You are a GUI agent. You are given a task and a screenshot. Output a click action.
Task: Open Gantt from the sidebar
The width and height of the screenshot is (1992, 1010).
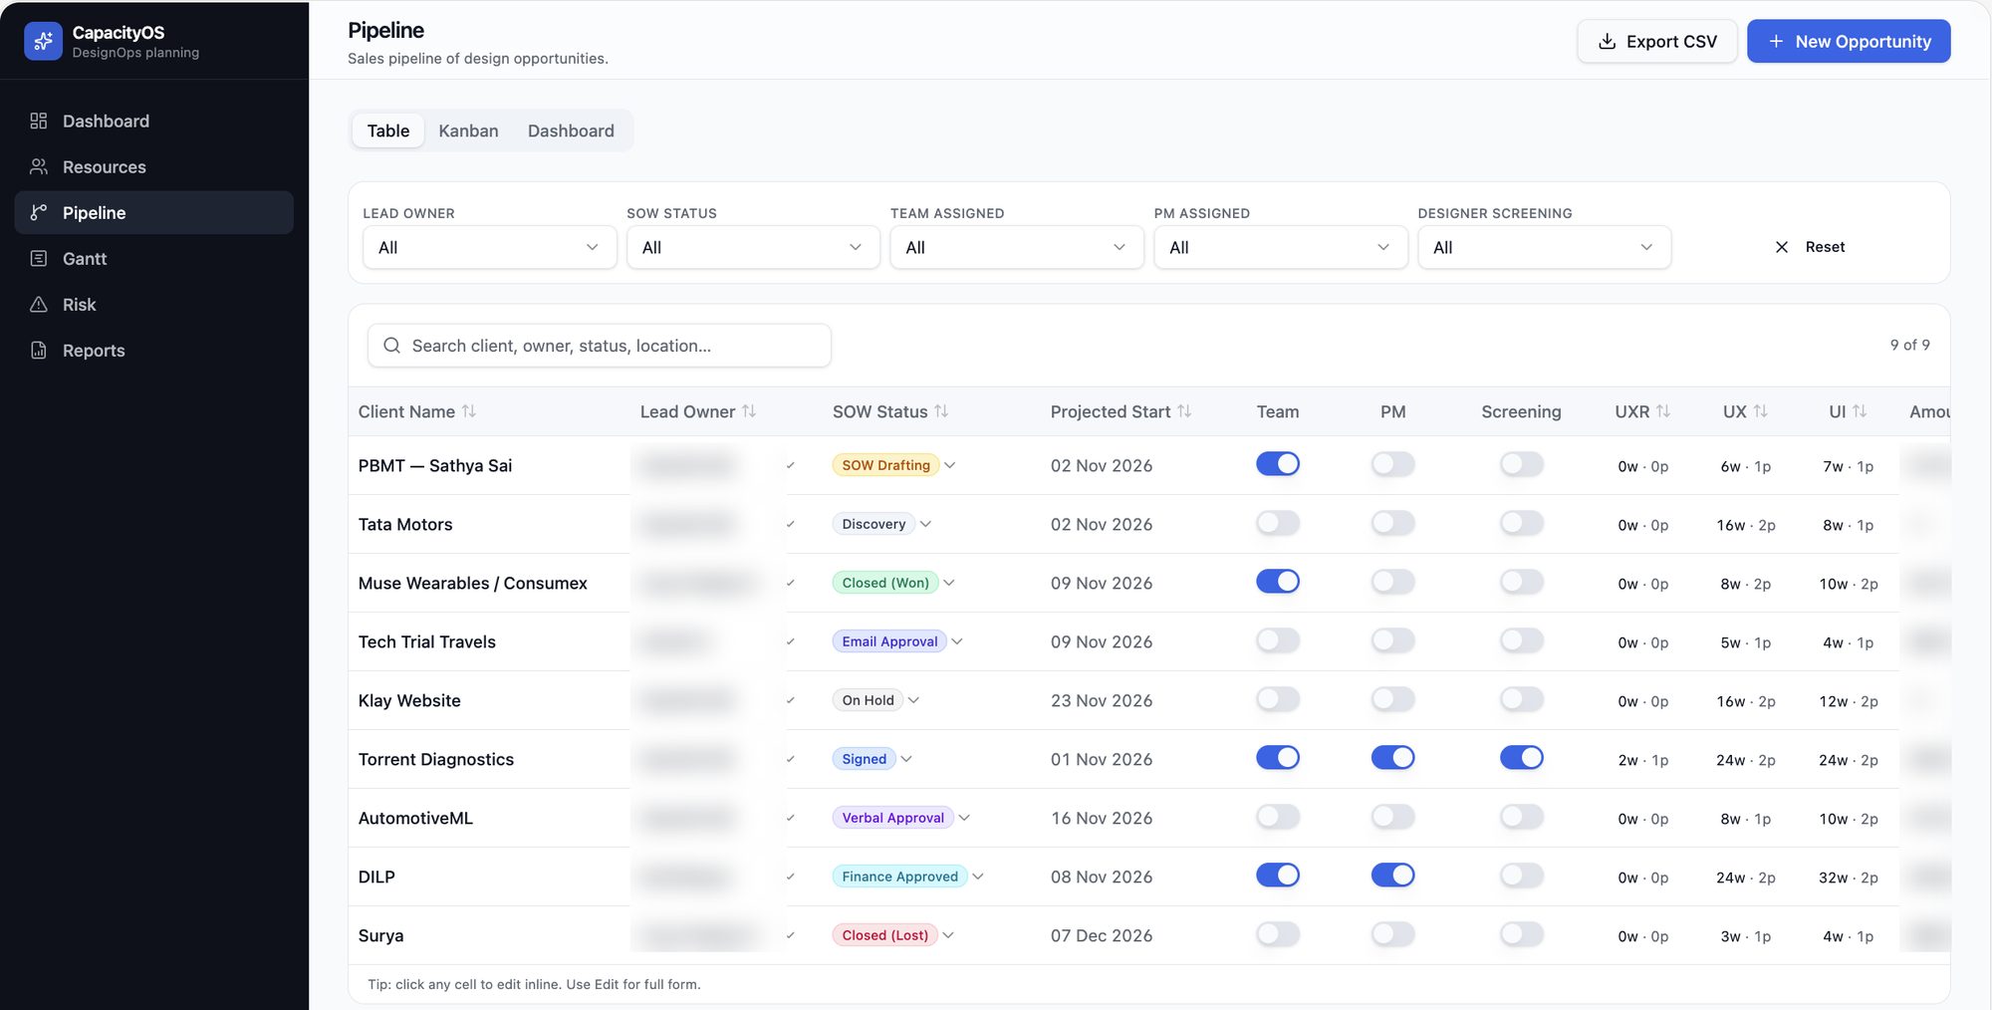pyautogui.click(x=154, y=258)
